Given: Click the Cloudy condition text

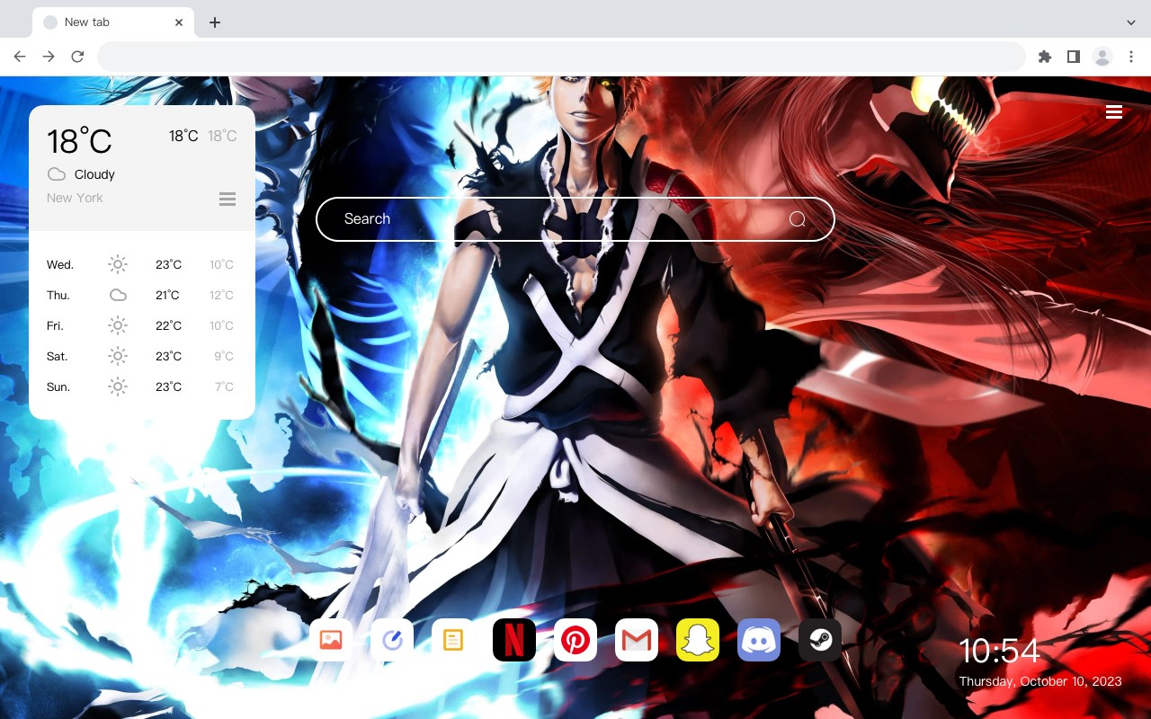Looking at the screenshot, I should [94, 174].
